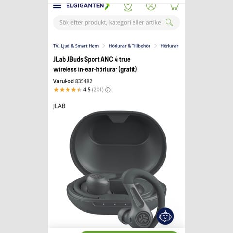
Task: Click the JLAB brand label
Action: pyautogui.click(x=59, y=106)
